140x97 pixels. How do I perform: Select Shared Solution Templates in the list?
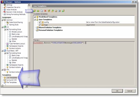click(50, 28)
